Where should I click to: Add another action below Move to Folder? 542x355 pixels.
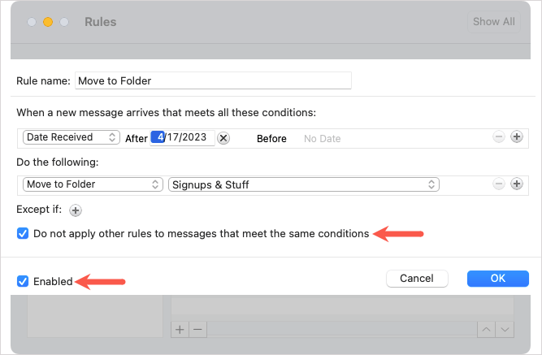point(516,184)
